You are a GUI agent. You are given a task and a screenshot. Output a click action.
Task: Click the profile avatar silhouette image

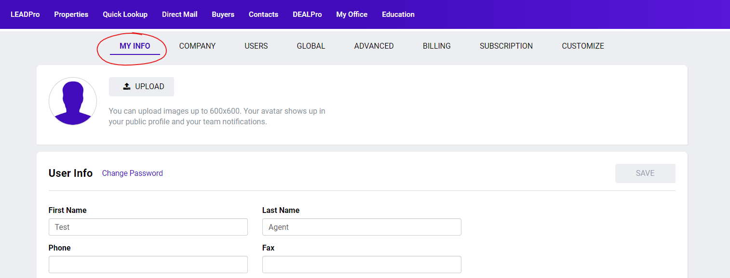(73, 101)
